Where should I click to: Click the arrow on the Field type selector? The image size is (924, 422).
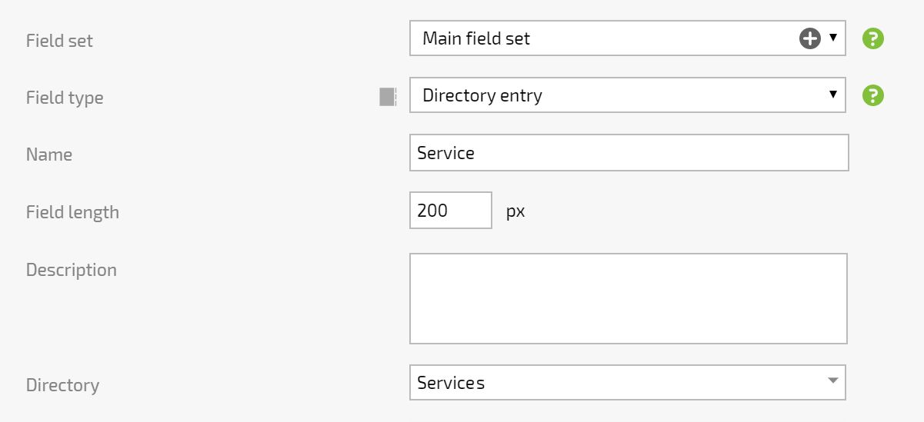coord(833,95)
